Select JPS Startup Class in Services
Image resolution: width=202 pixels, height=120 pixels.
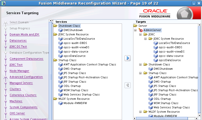(x=75, y=73)
